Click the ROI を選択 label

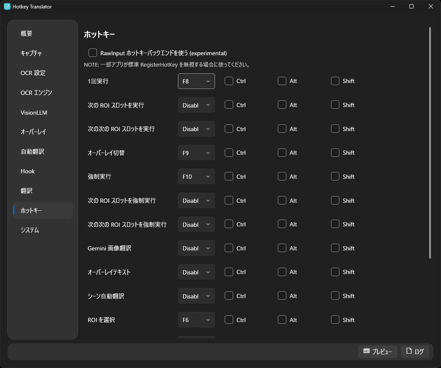(x=101, y=320)
